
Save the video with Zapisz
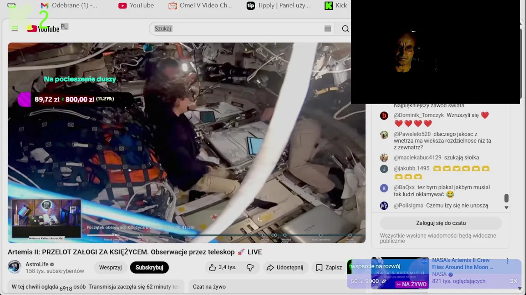(x=329, y=268)
